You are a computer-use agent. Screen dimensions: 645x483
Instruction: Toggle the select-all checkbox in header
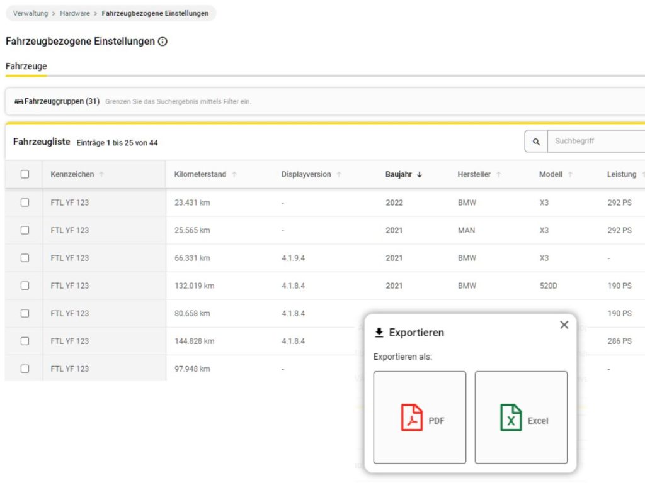(25, 174)
